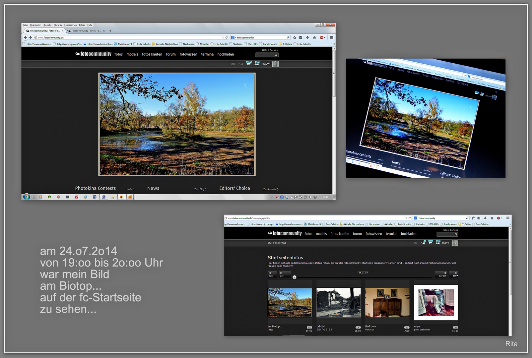Open Firefox from the taskbar
The image size is (532, 358).
121,197
